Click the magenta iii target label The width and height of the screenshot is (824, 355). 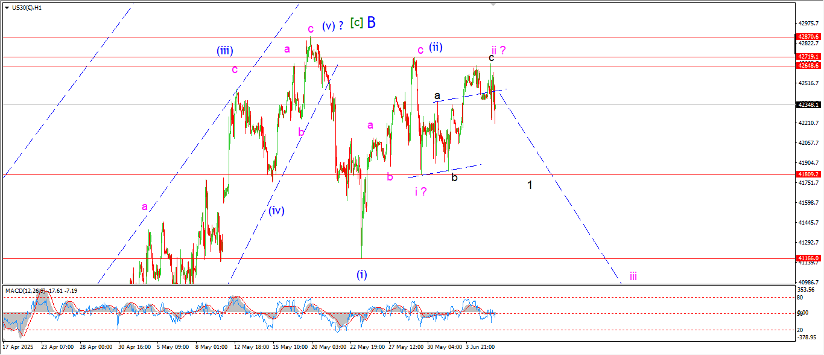633,277
